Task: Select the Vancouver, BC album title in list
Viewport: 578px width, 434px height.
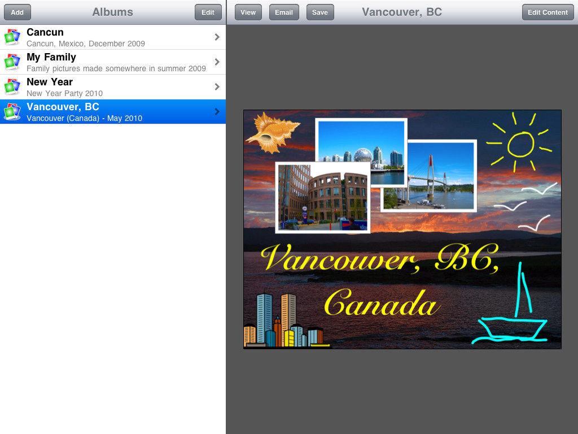Action: pyautogui.click(x=63, y=107)
